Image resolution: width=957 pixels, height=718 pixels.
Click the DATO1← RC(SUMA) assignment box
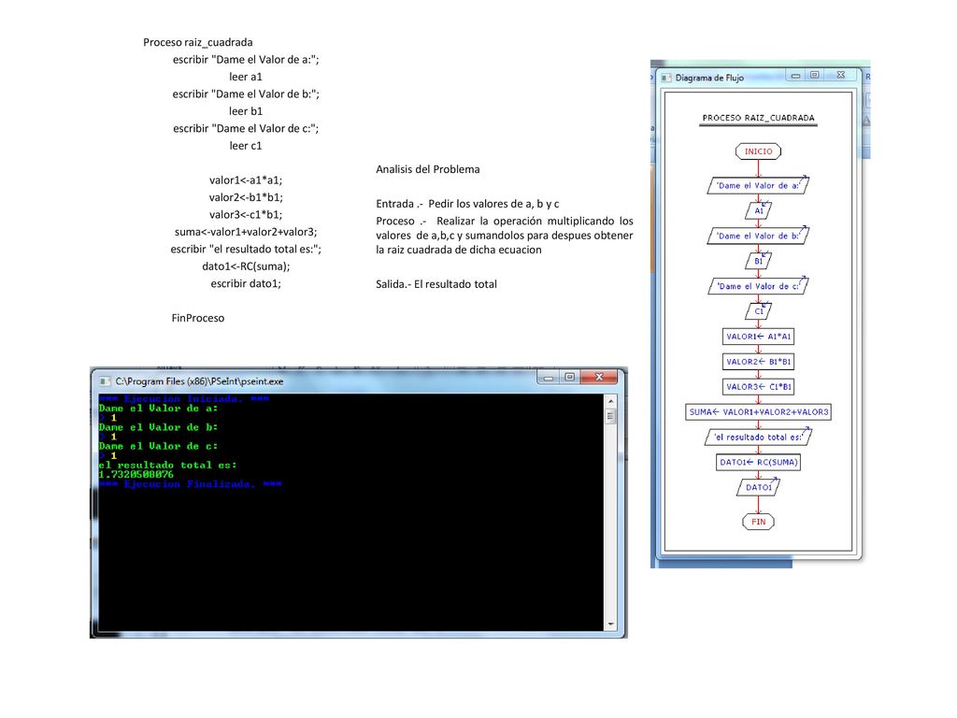tap(759, 462)
